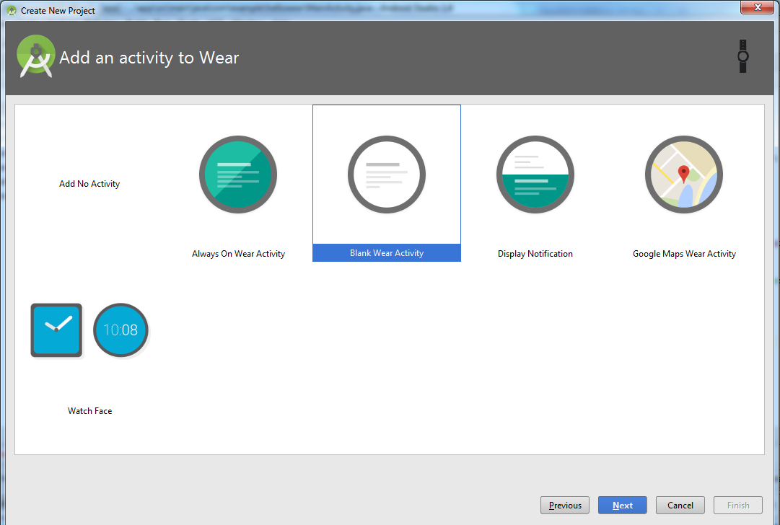Click the Watch Face label

[x=89, y=410]
